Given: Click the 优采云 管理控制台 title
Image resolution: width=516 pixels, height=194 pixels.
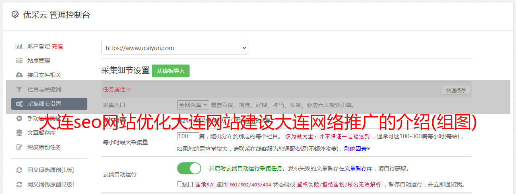Looking at the screenshot, I should point(56,15).
